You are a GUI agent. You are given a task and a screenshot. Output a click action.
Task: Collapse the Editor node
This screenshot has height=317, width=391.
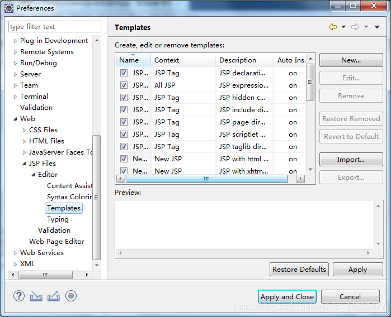[x=33, y=175]
